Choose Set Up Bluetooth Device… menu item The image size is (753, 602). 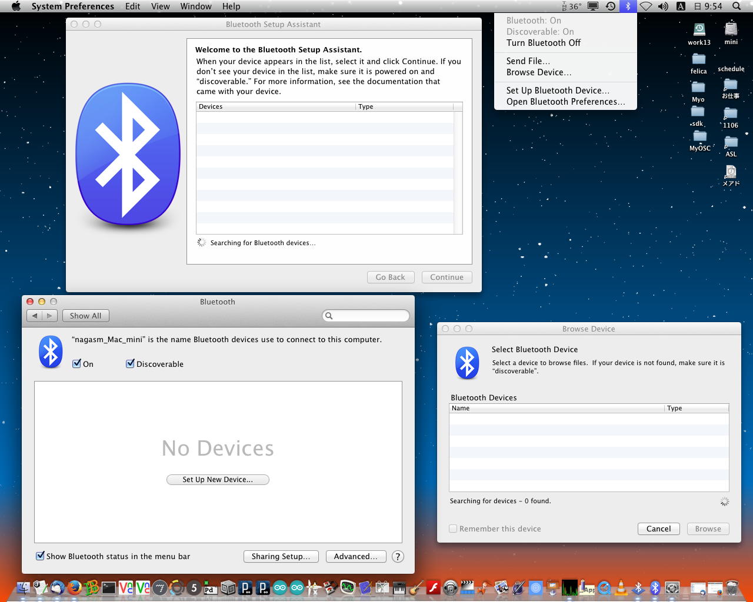[565, 91]
